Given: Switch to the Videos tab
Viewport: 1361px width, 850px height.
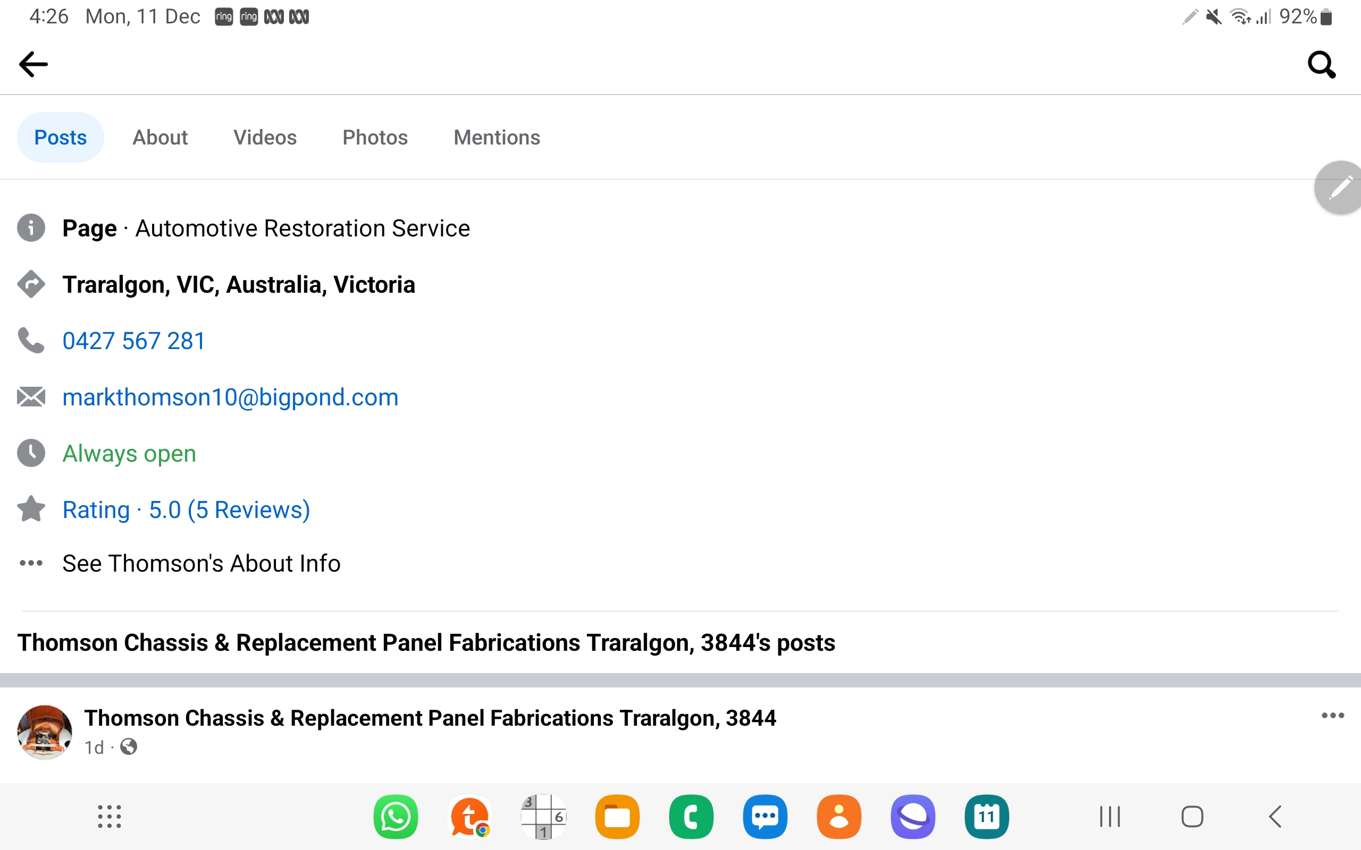Looking at the screenshot, I should click(265, 137).
